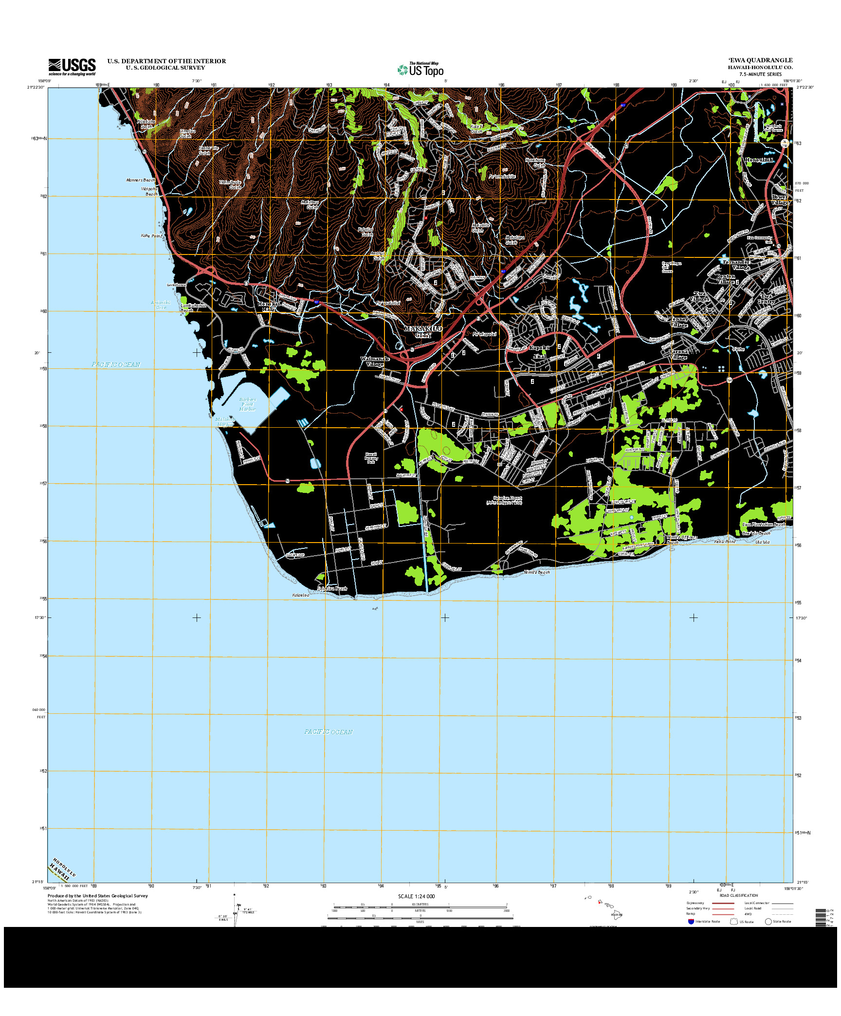Image resolution: width=841 pixels, height=1016 pixels.
Task: Click the 'Awanui Gulch' label
Action: 378,256
